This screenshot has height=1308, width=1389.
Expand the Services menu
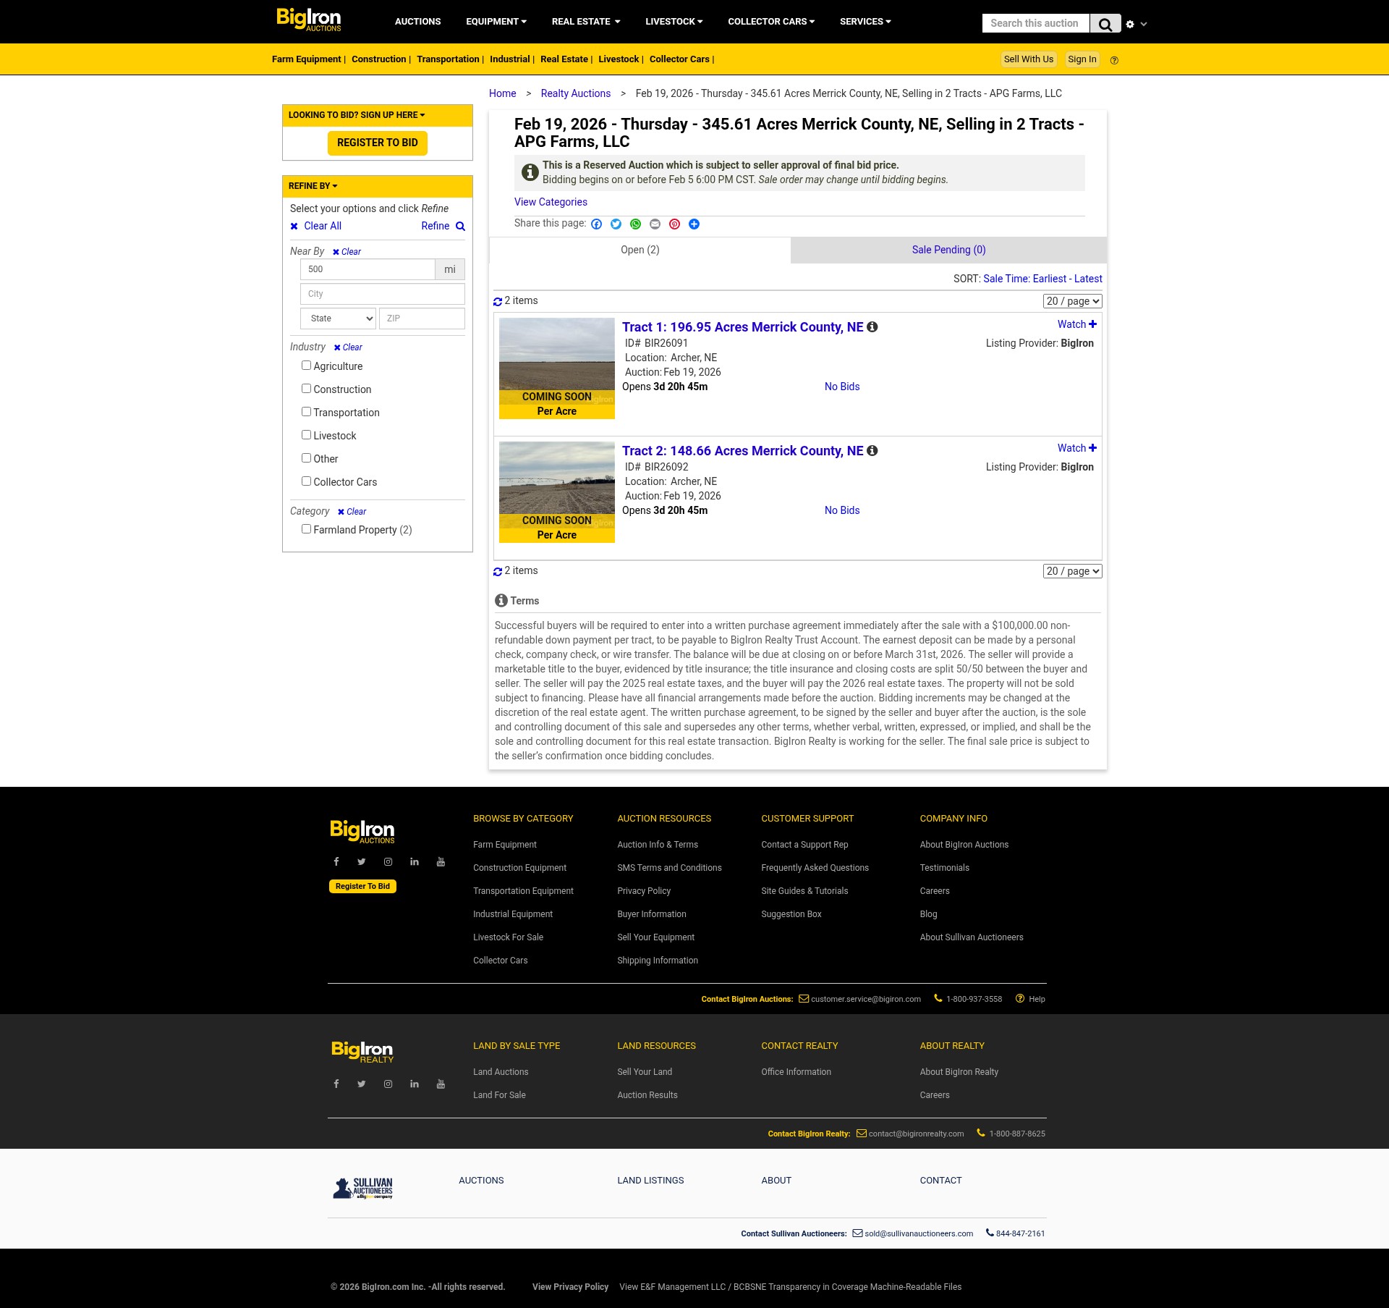pyautogui.click(x=865, y=22)
